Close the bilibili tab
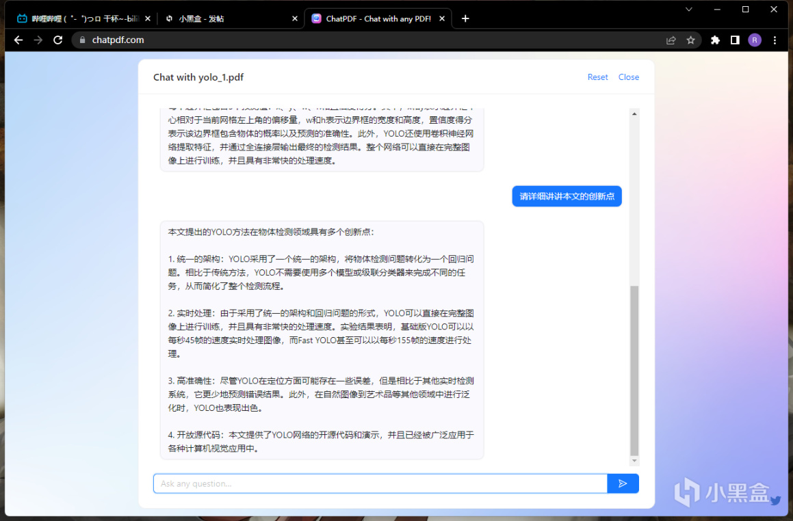Viewport: 793px width, 521px height. click(147, 18)
